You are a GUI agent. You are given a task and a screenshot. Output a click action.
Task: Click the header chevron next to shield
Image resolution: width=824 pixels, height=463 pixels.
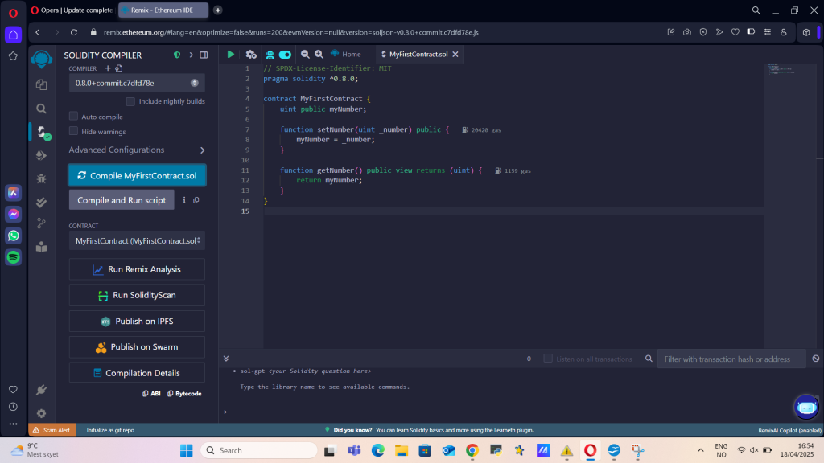[x=192, y=55]
